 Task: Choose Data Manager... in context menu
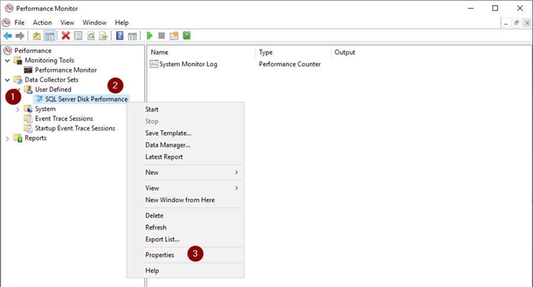[185, 145]
